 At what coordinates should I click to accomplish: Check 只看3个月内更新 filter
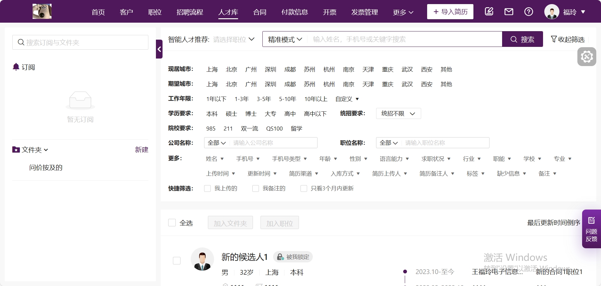(x=304, y=188)
